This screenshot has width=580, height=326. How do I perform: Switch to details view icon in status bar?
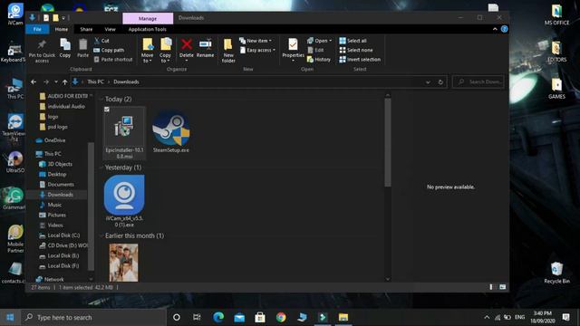[491, 287]
